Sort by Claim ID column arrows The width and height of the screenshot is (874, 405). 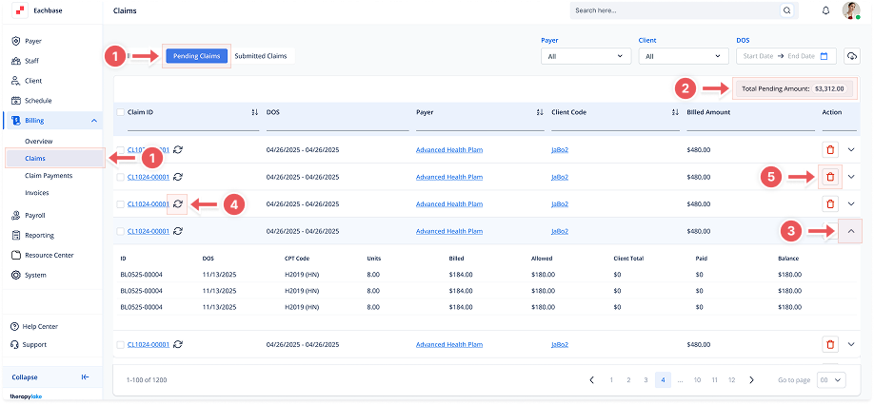click(254, 112)
